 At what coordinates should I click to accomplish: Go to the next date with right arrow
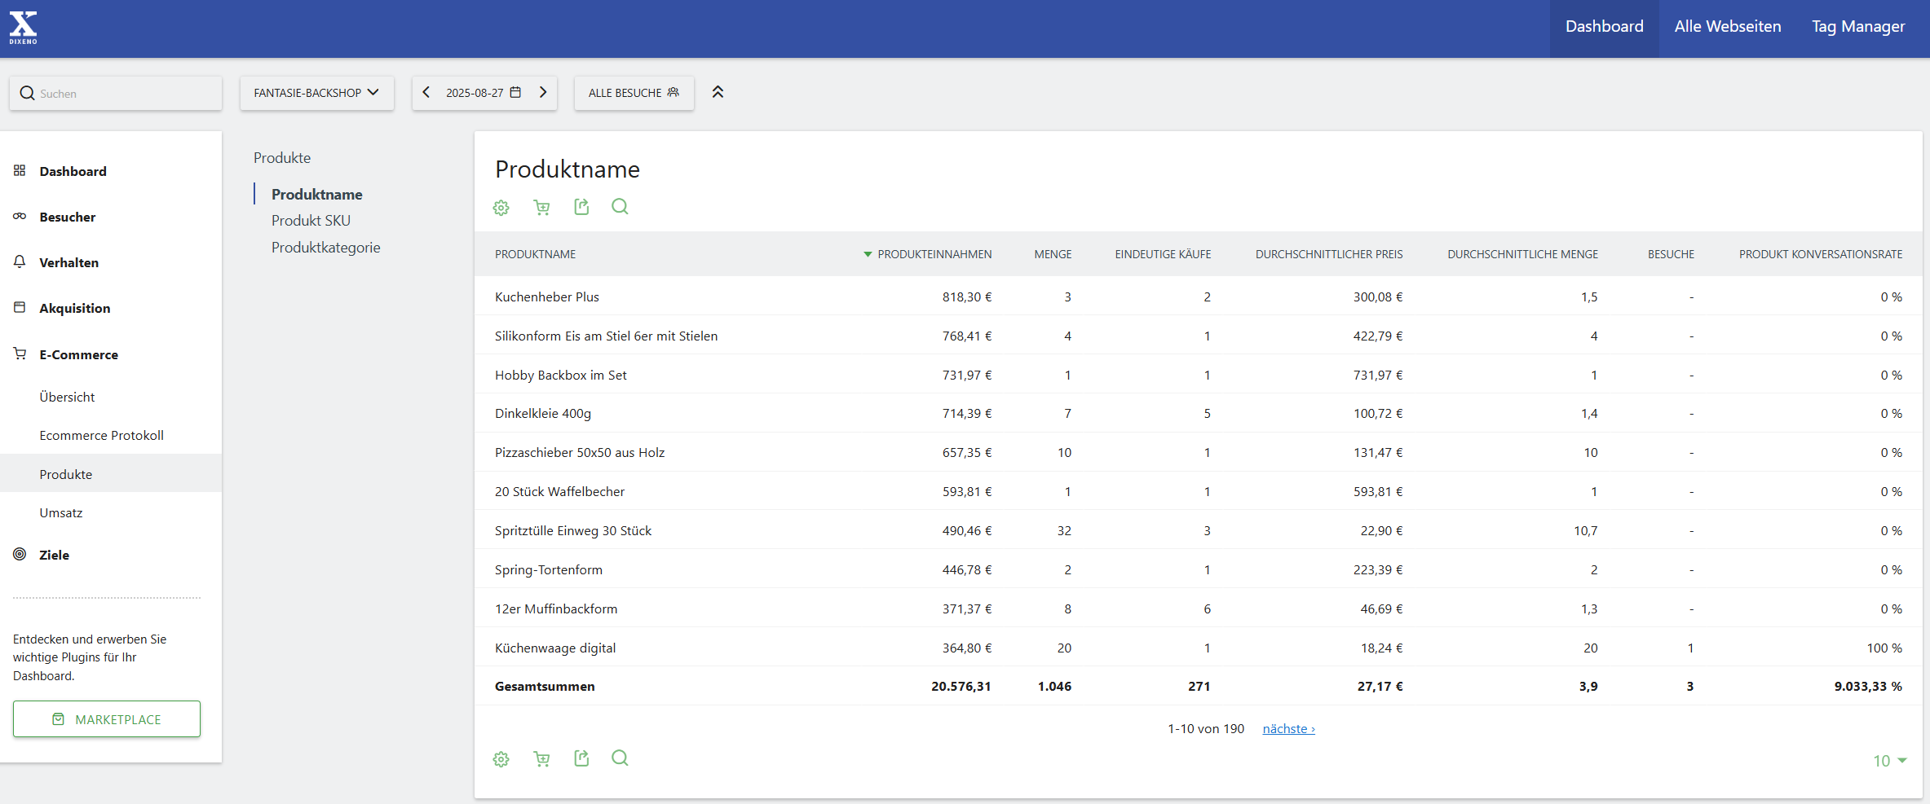tap(543, 93)
